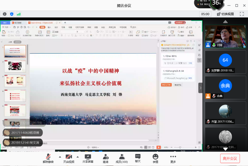Unmute microphone with 解除静音

(x=48, y=159)
